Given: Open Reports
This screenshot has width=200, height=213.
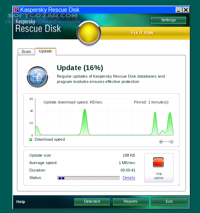Looking at the screenshot, I should click(130, 202).
